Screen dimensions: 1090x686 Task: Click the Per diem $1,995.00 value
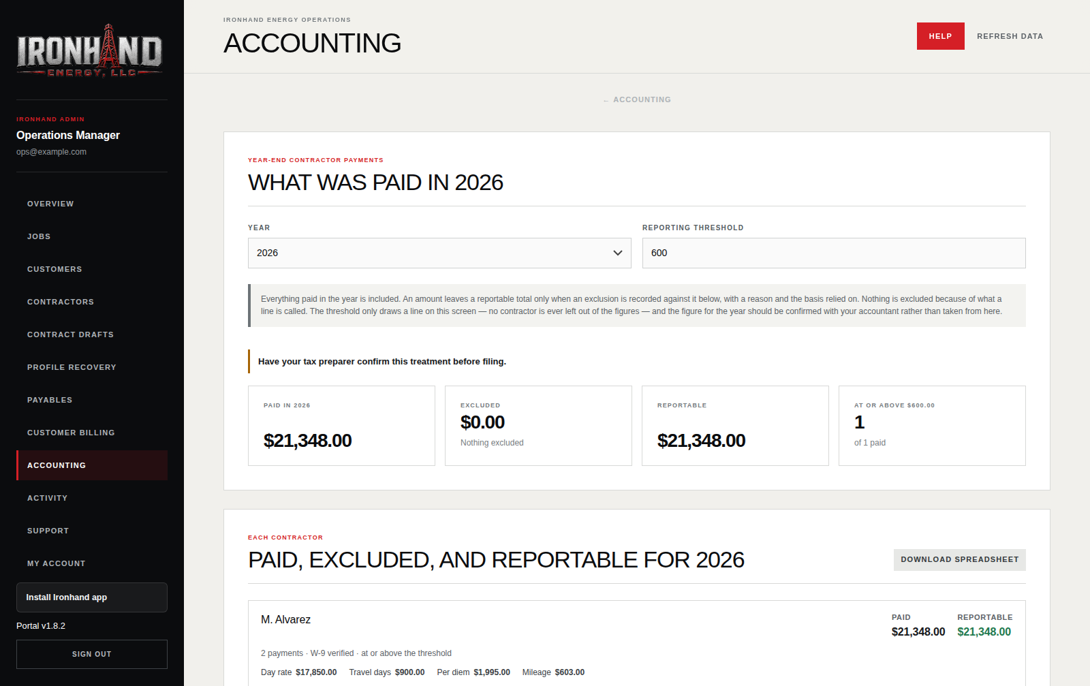click(492, 672)
